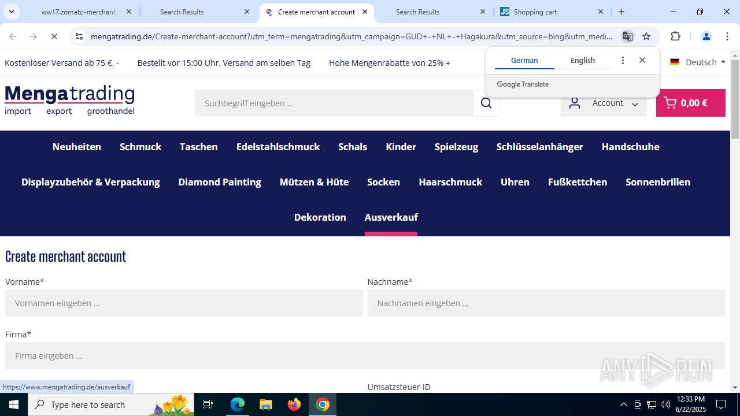
Task: Switch to the ww17.zomato-merchant tab
Action: (x=80, y=12)
